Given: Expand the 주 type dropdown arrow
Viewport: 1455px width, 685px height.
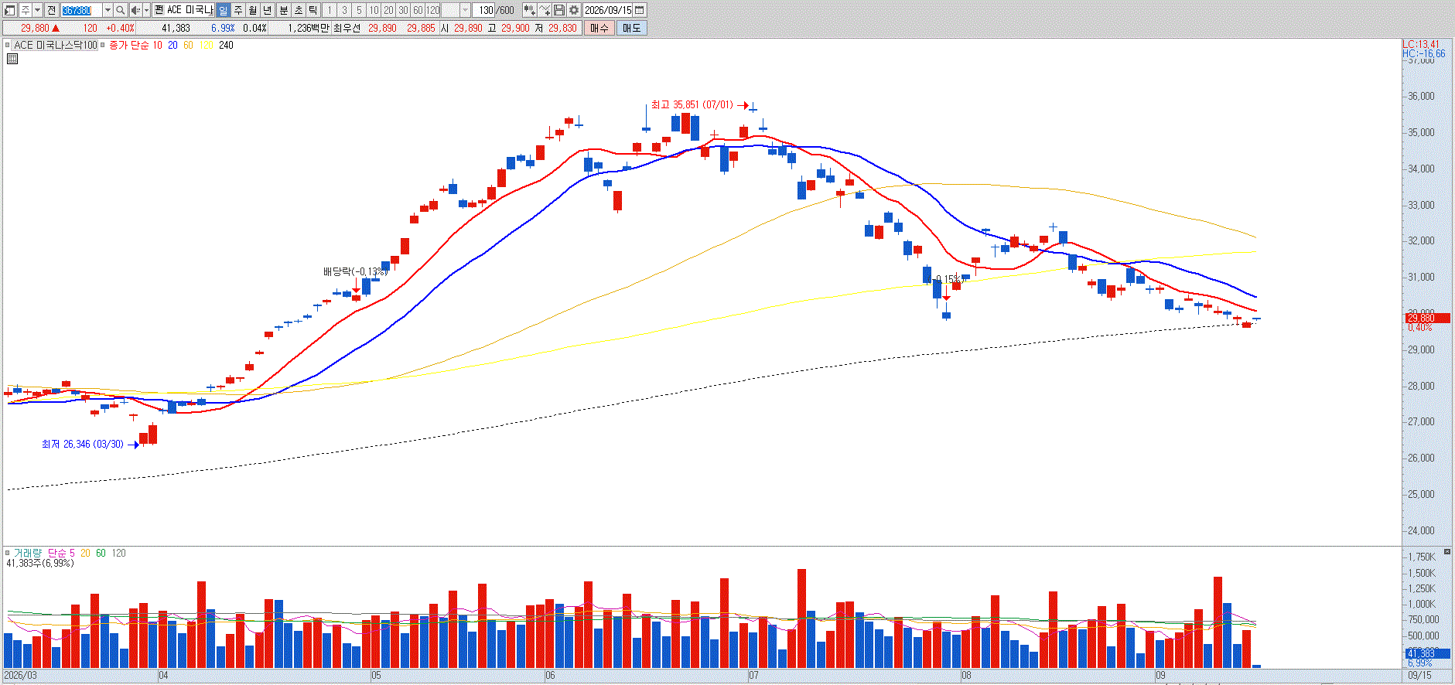Looking at the screenshot, I should pos(37,10).
